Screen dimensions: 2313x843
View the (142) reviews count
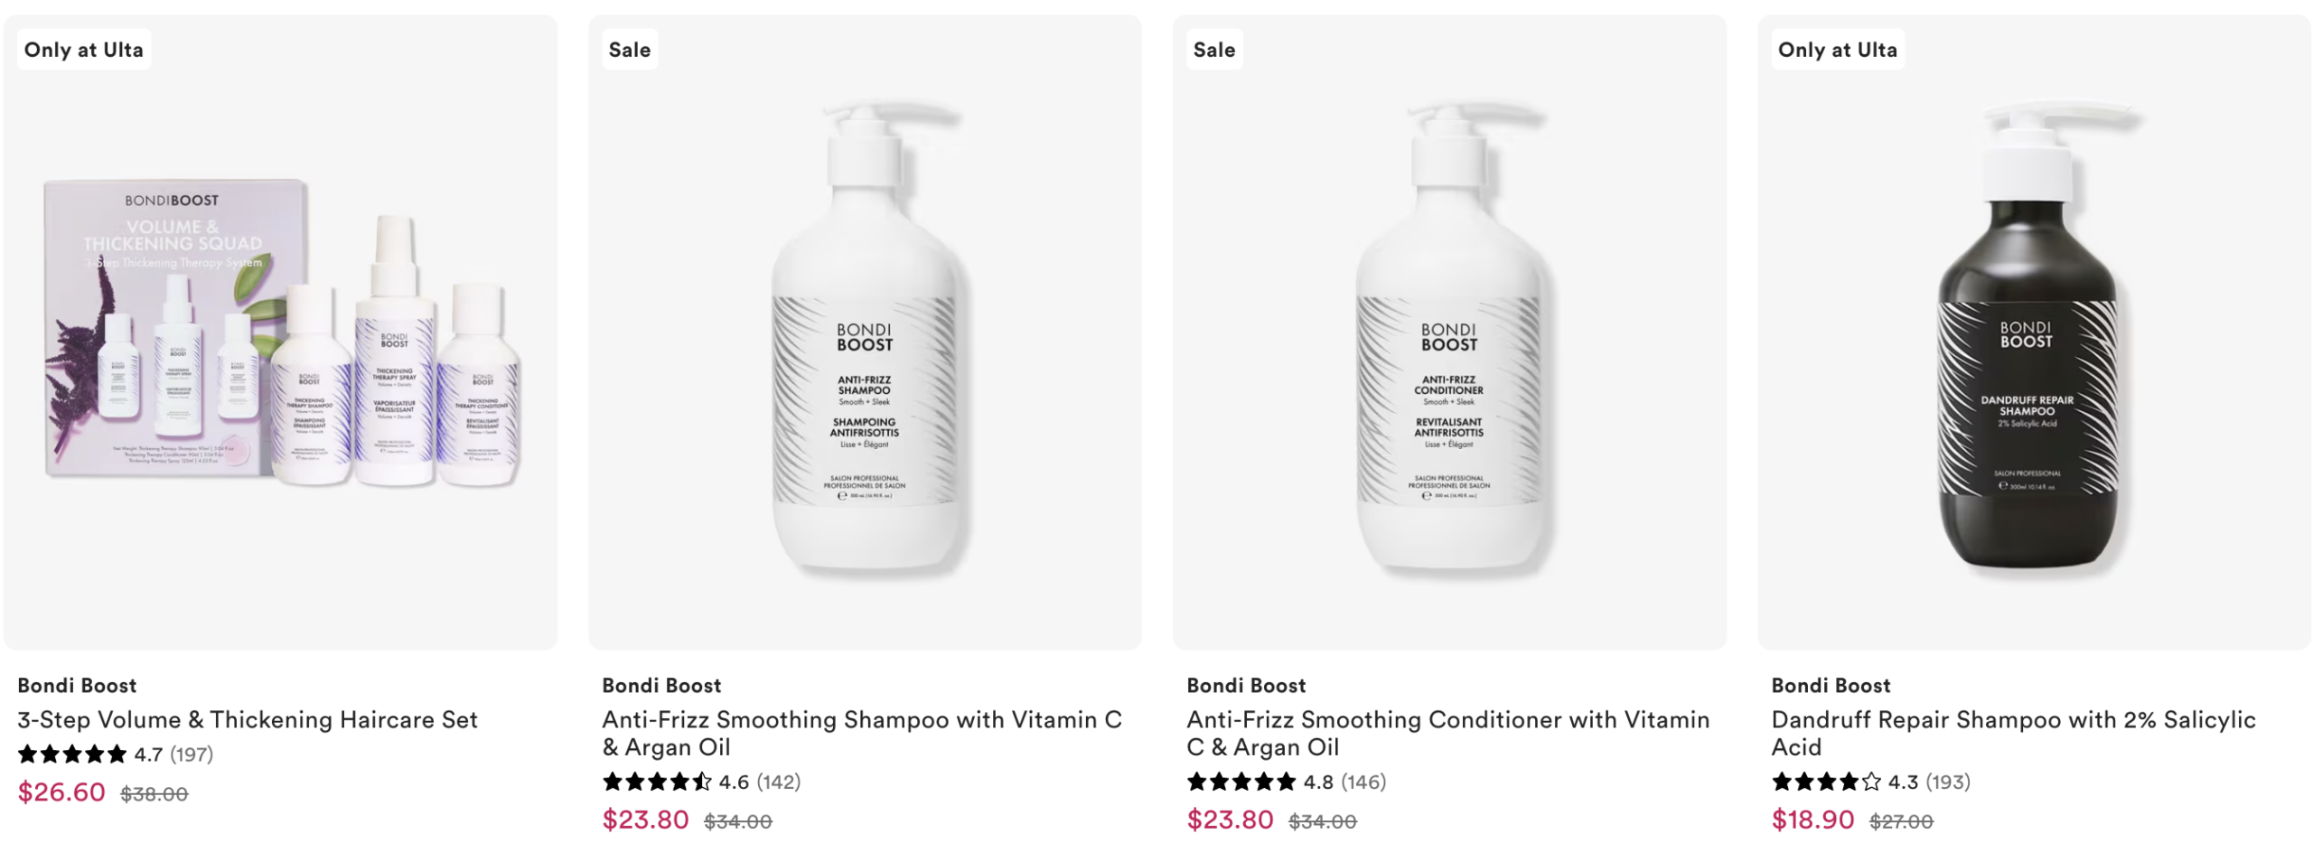tap(778, 782)
